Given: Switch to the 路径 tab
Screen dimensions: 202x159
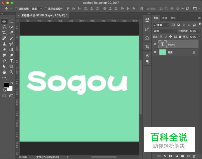Looking at the screenshot, I should 173,18.
